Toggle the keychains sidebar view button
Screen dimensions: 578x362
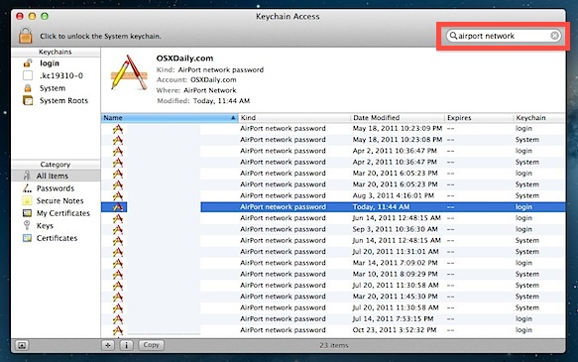[x=22, y=345]
